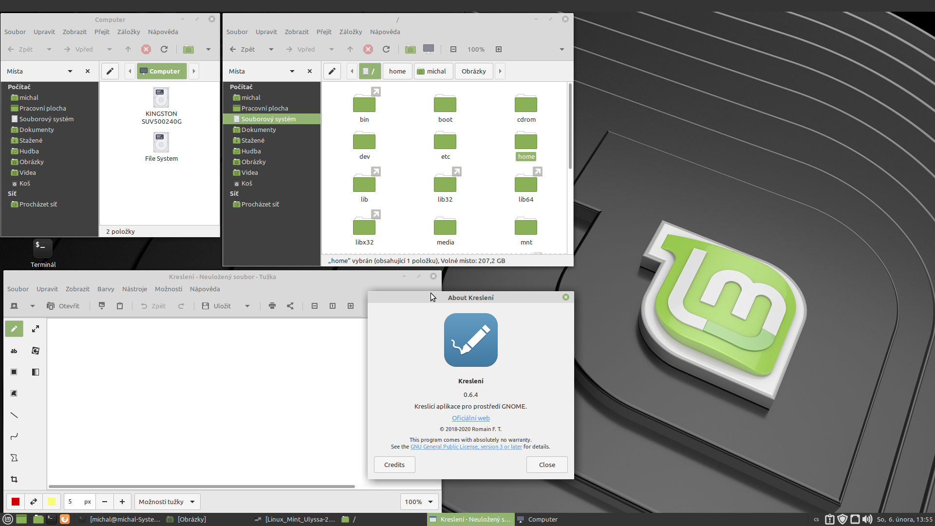935x526 pixels.
Task: Open the Nástroje menu in Kreslení
Action: coord(134,289)
